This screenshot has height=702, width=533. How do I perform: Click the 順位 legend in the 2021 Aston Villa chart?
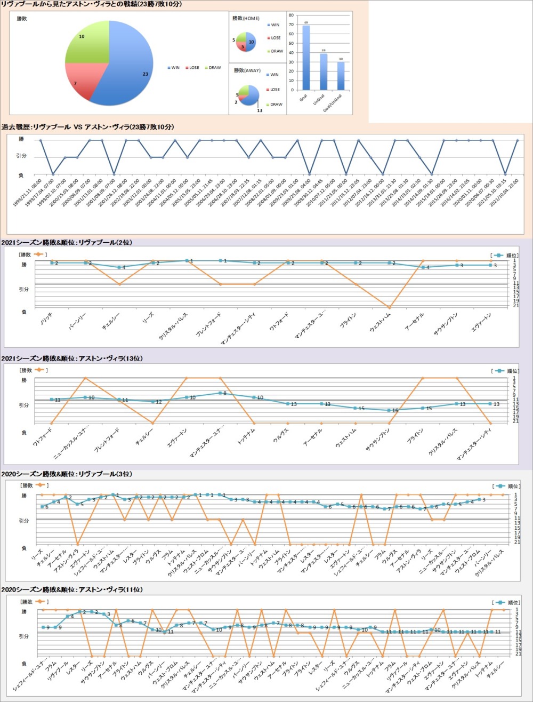(504, 370)
